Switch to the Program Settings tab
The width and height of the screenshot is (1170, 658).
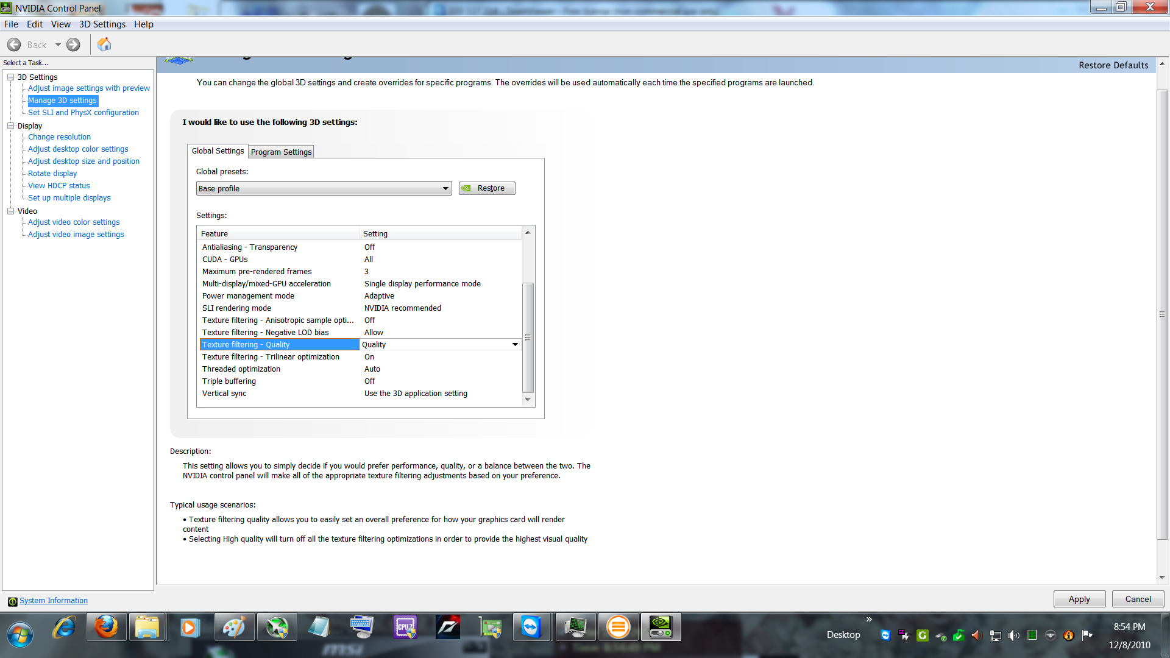tap(281, 152)
